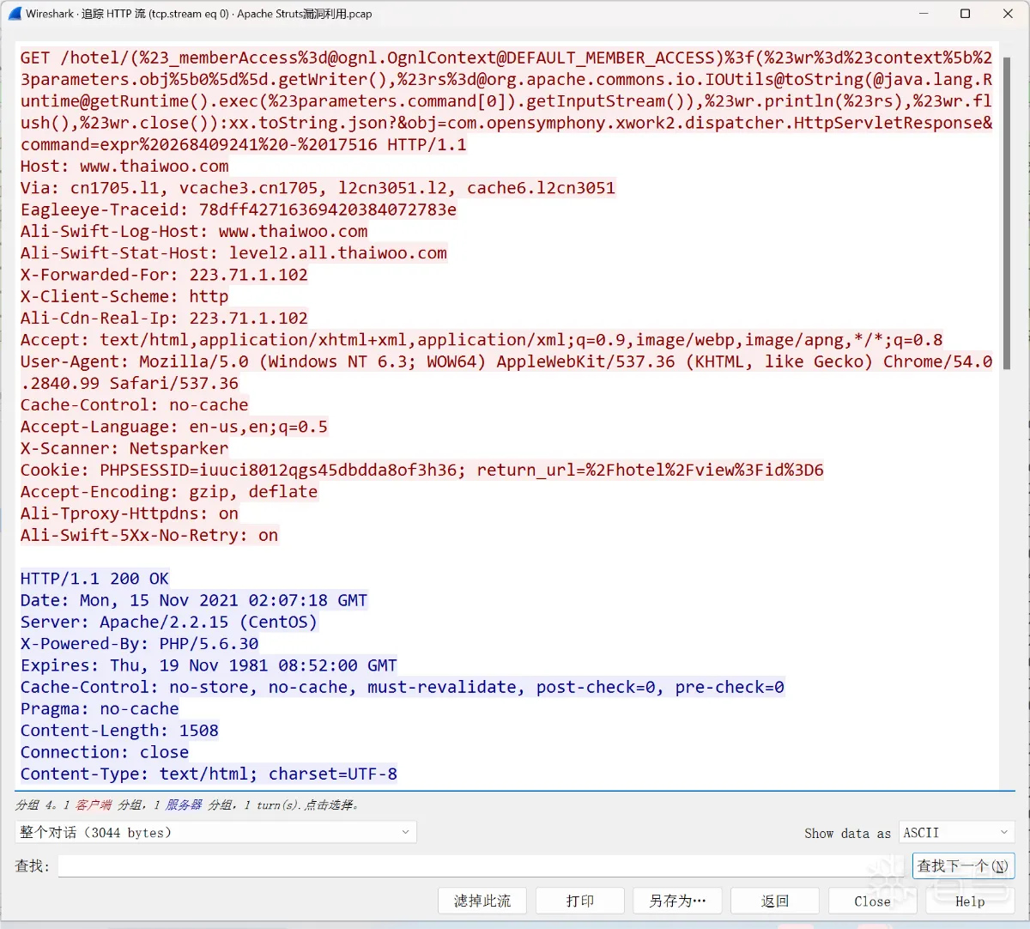Screen dimensions: 1030x929
Task: Click the X-Client-Scheme: http line
Action: pyautogui.click(x=124, y=296)
